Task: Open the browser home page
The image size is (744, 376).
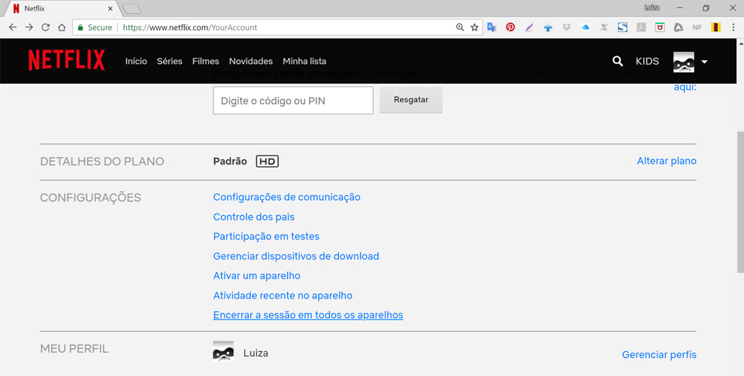Action: [62, 28]
